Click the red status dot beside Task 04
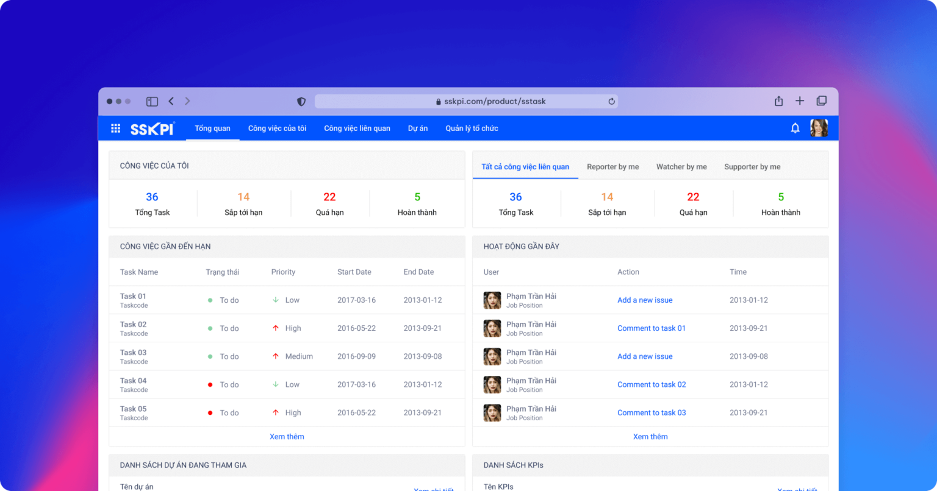Viewport: 937px width, 491px height. pyautogui.click(x=210, y=384)
